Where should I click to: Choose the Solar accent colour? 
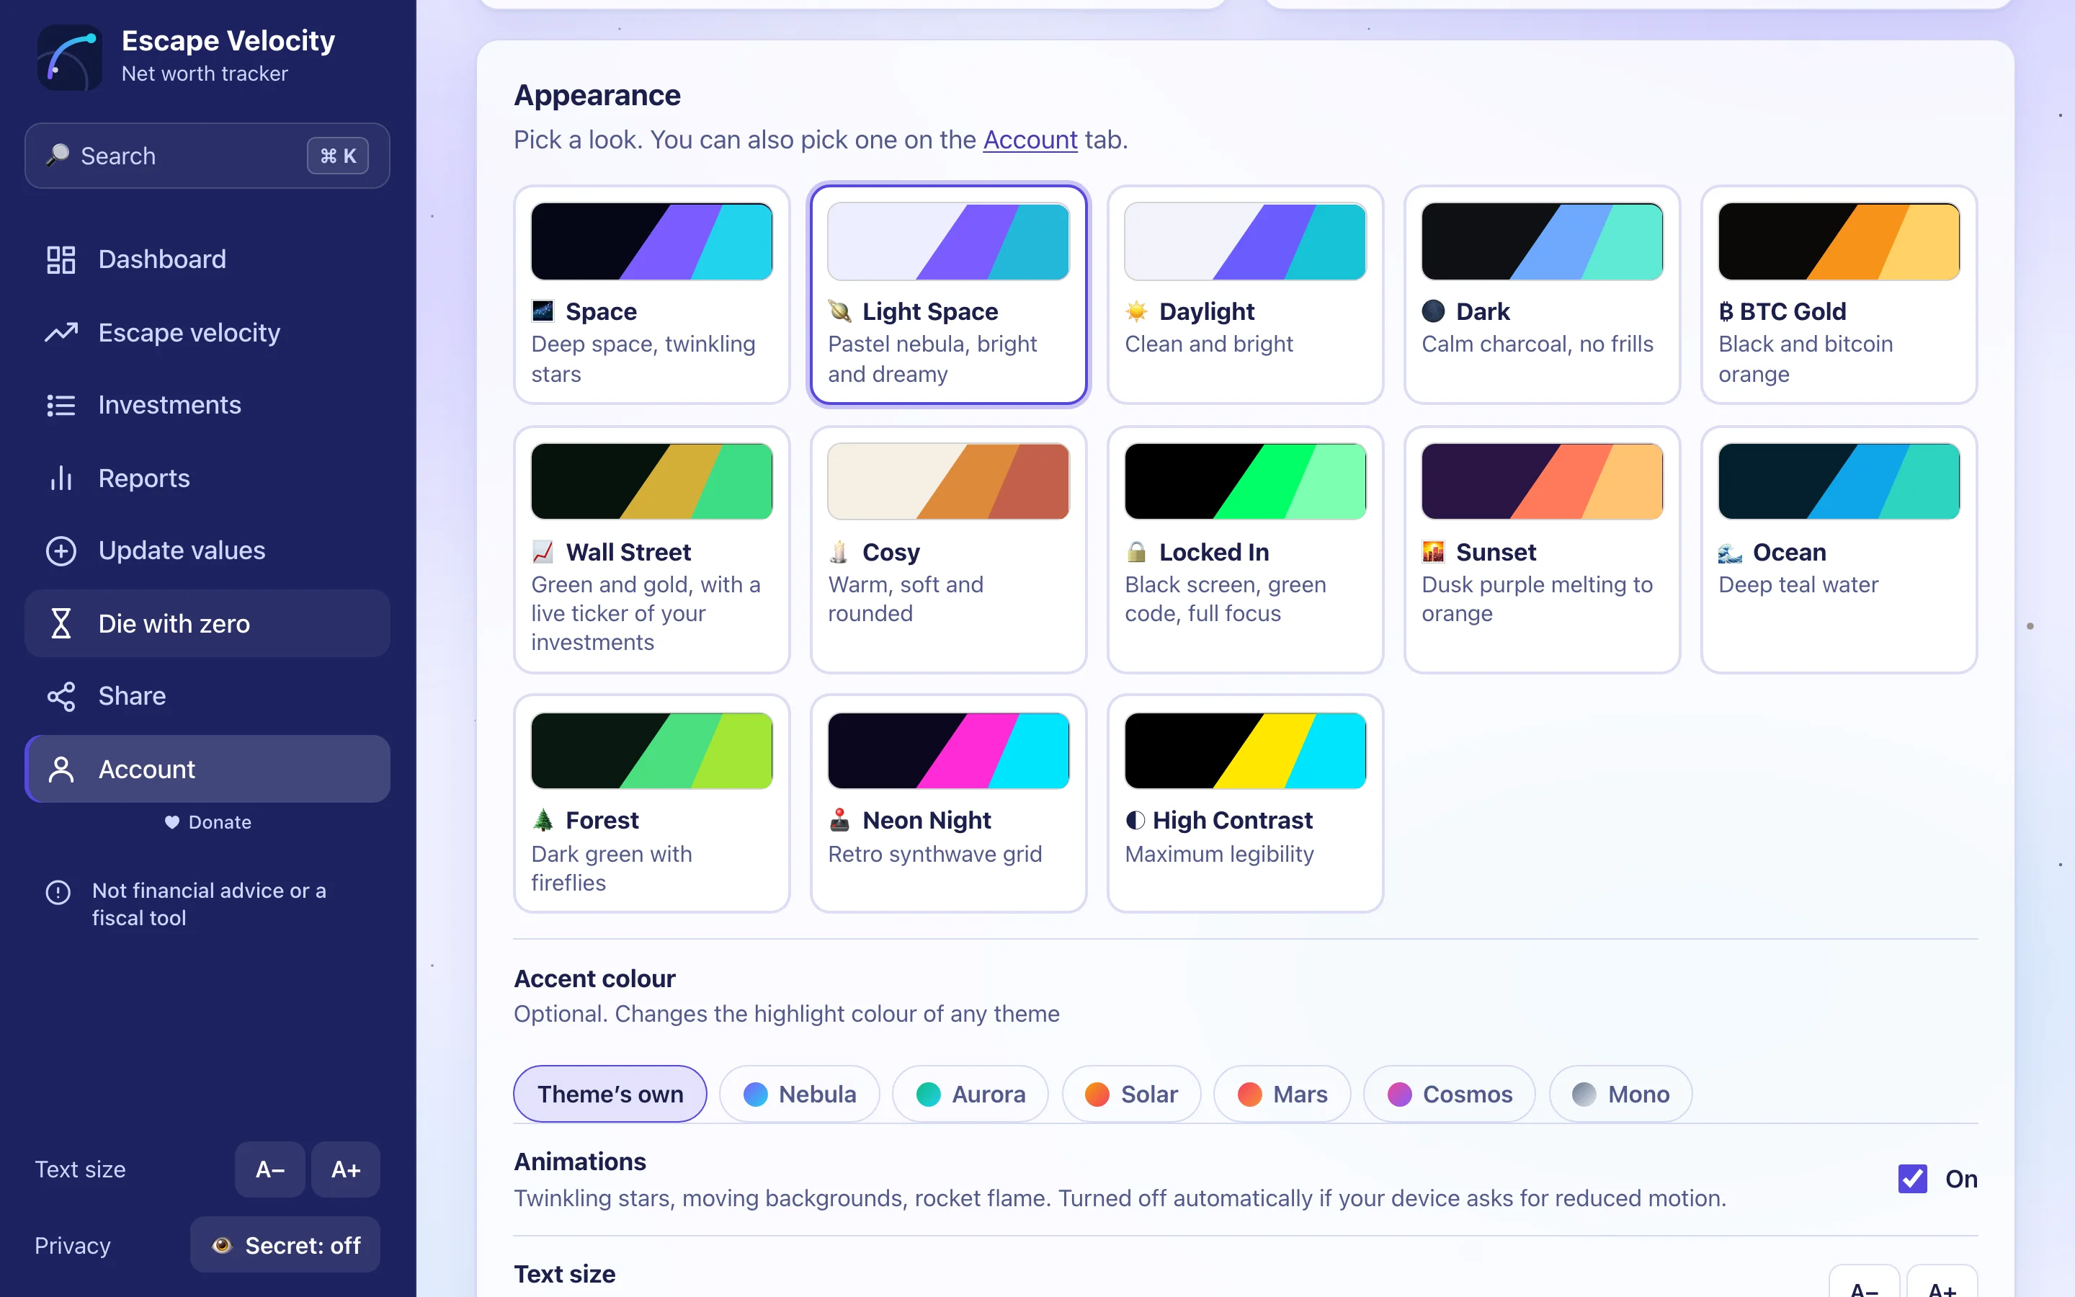(1132, 1094)
